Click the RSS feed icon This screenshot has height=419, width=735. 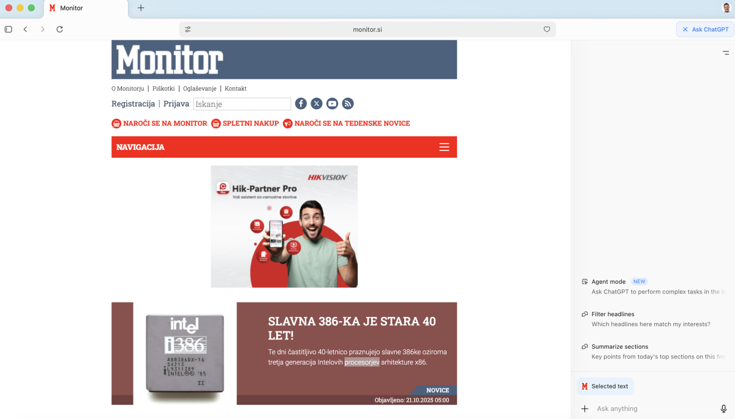coord(348,104)
